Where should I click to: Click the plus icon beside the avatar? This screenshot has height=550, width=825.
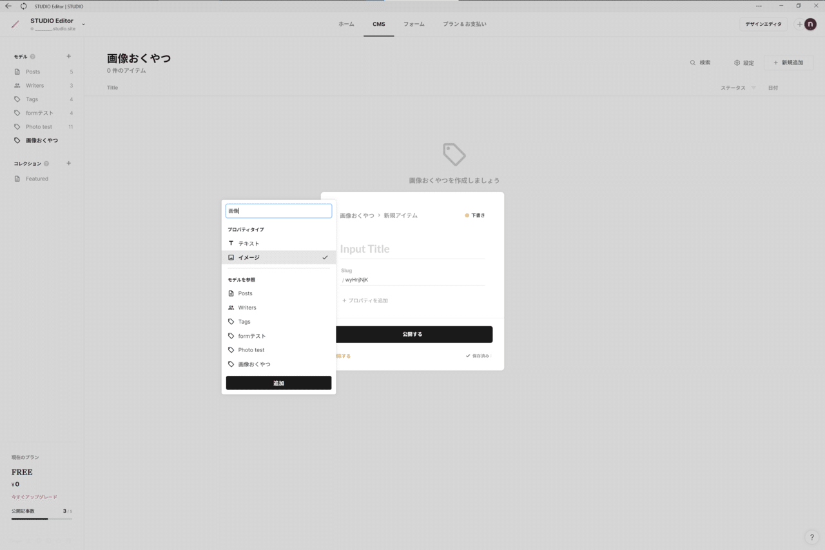(x=799, y=25)
